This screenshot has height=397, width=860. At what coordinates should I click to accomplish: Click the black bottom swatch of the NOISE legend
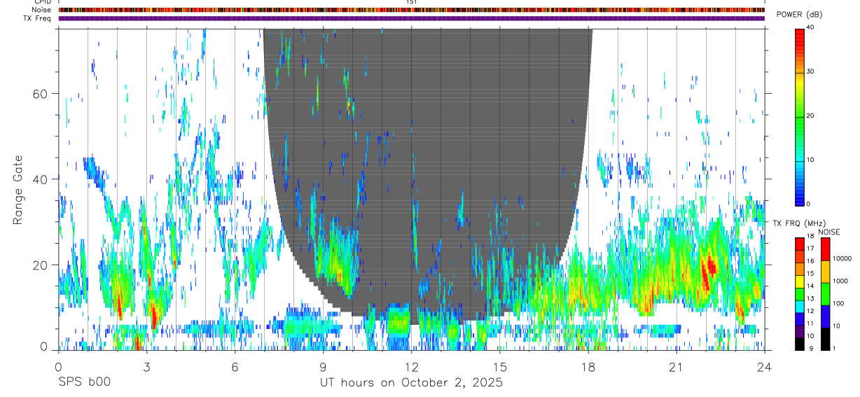(824, 339)
